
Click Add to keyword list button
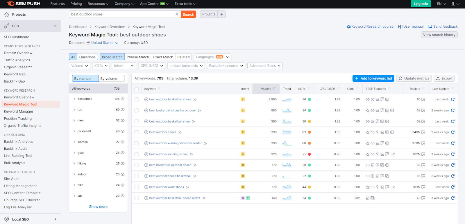click(373, 79)
